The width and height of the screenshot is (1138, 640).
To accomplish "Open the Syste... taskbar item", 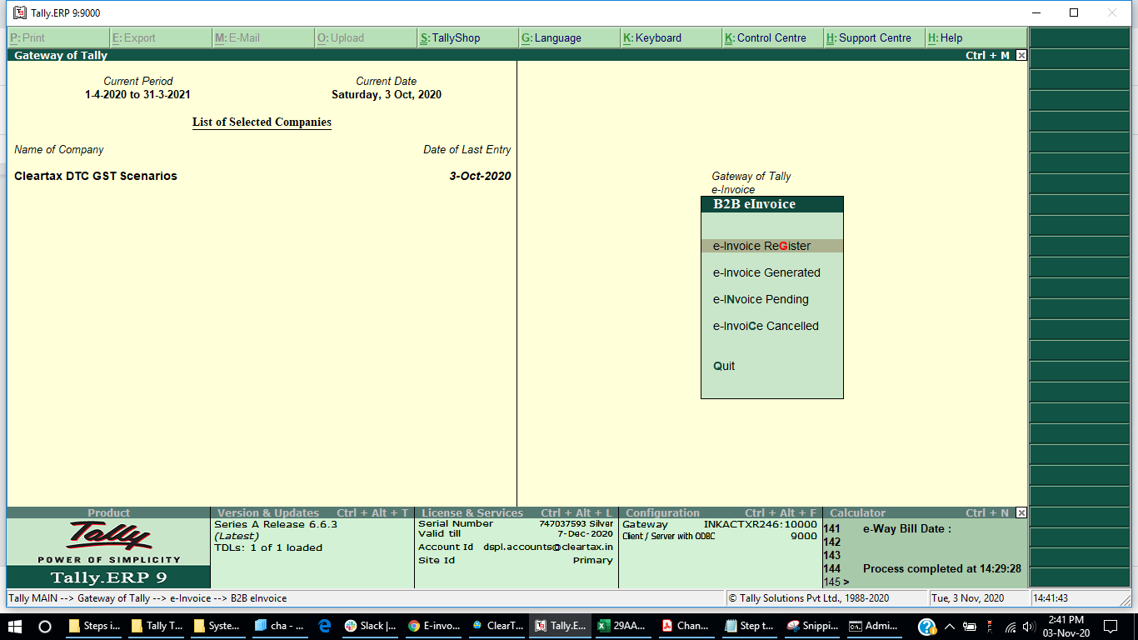I will click(219, 626).
